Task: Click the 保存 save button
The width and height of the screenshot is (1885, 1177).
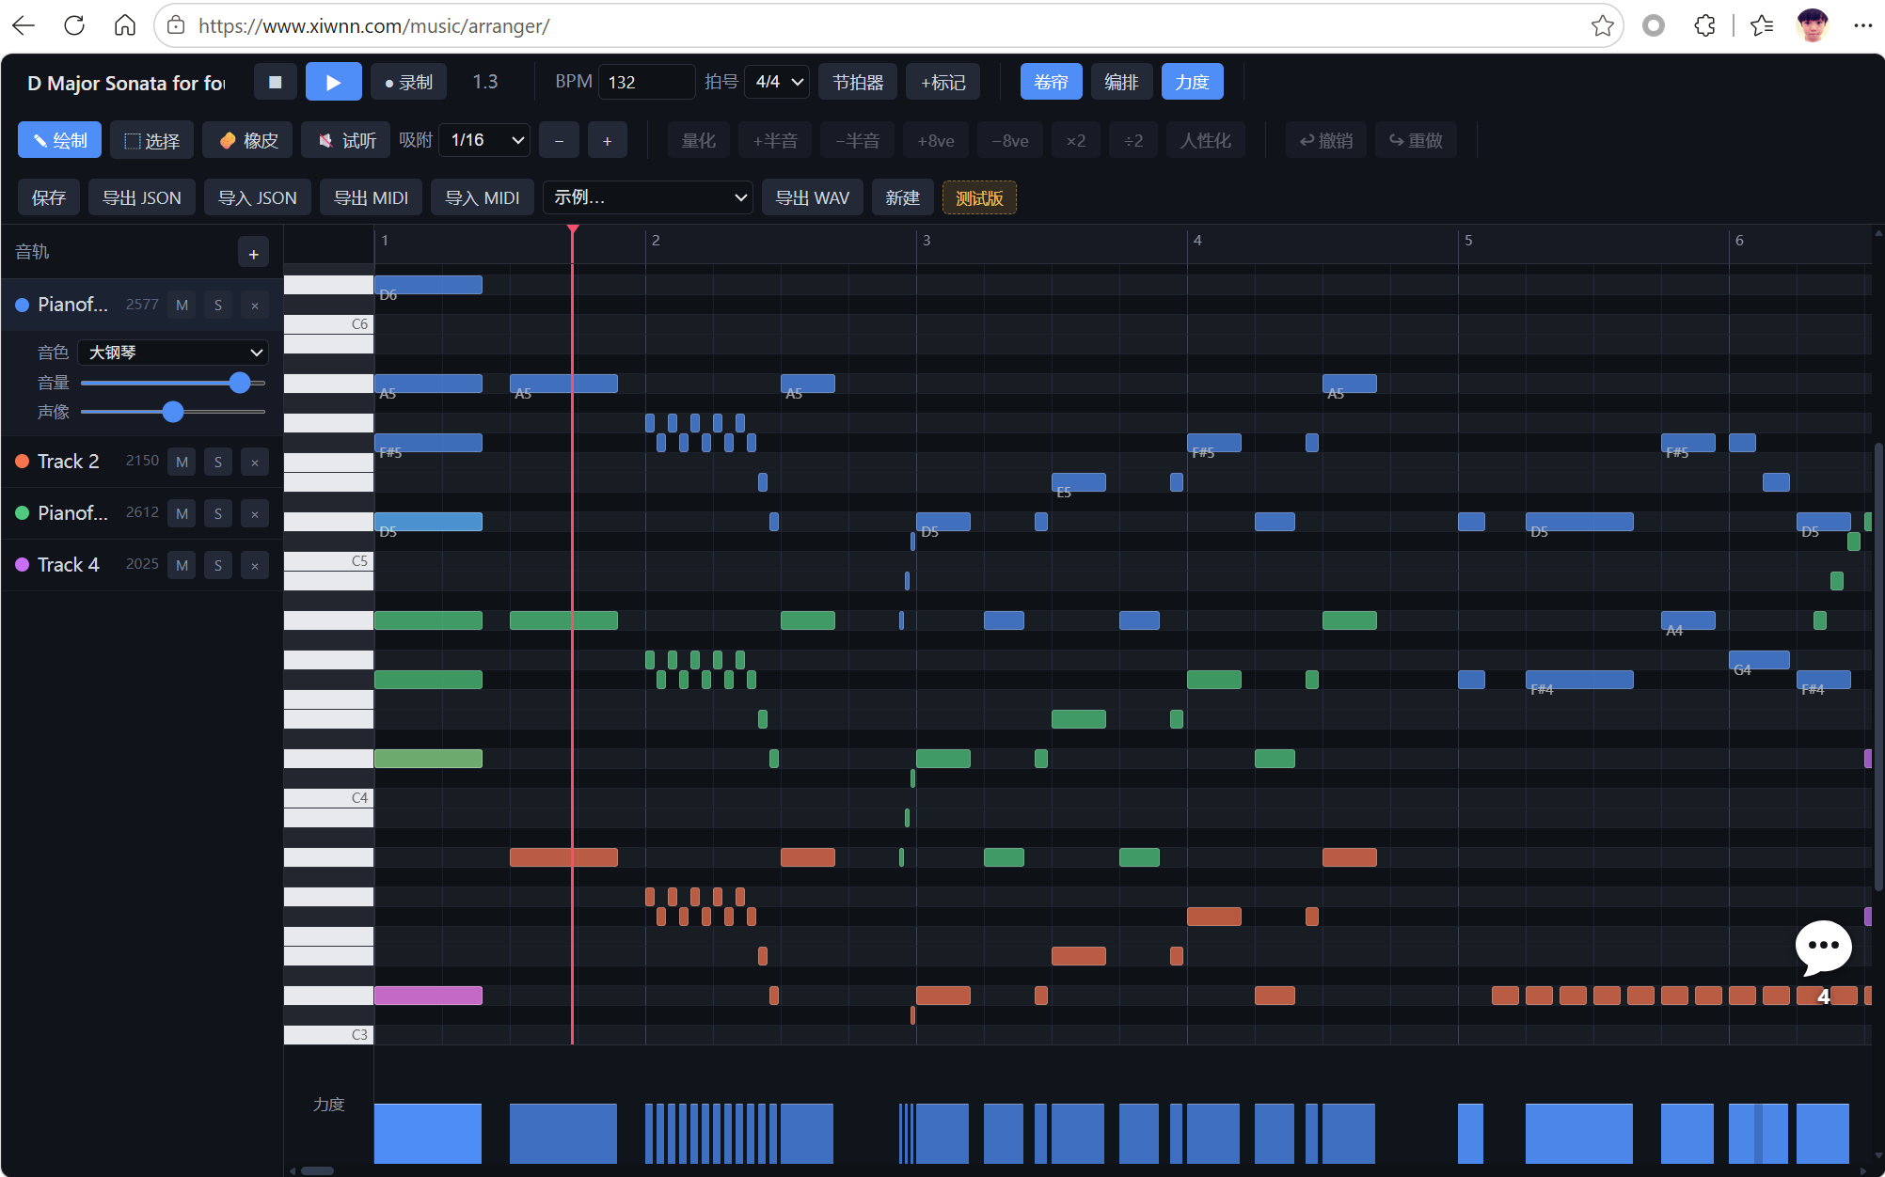Action: pyautogui.click(x=49, y=197)
